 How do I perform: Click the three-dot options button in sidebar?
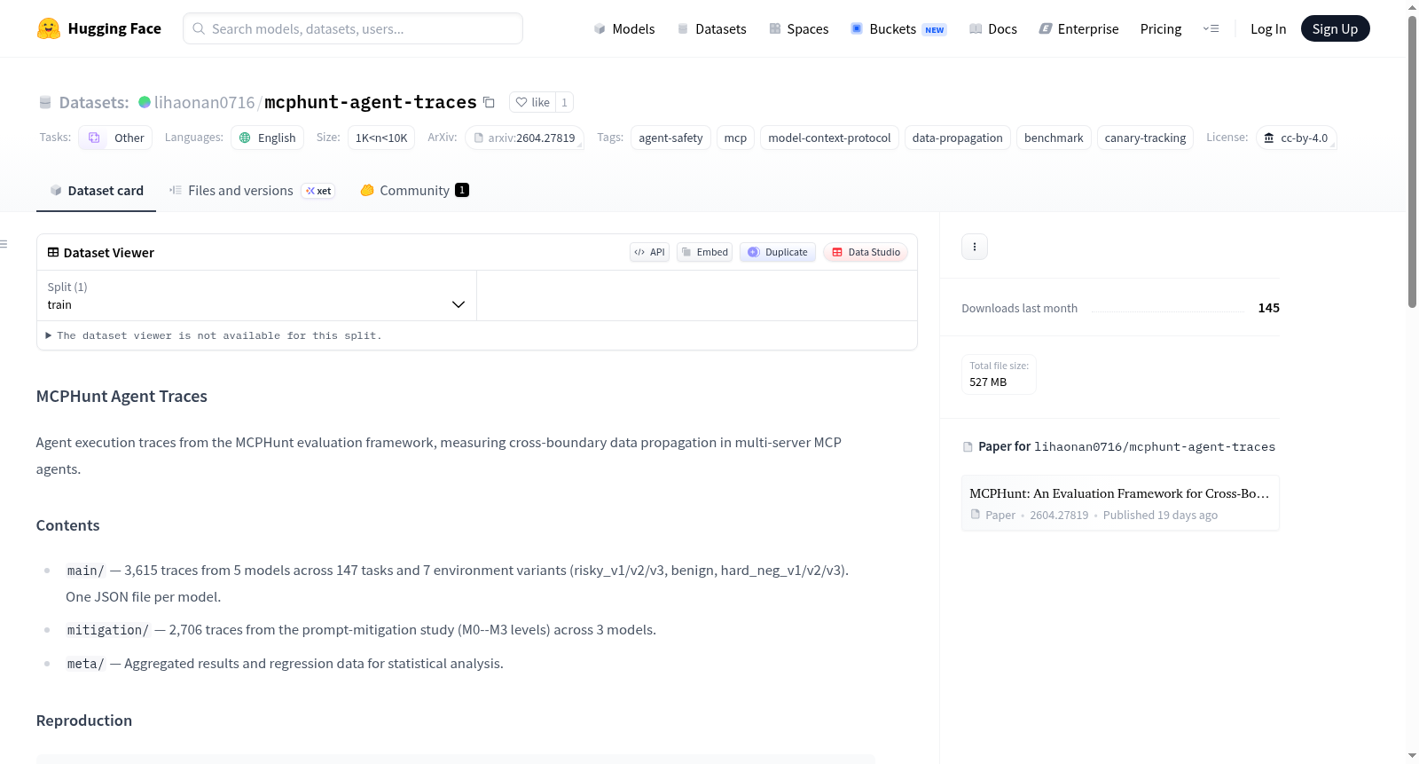pos(975,247)
